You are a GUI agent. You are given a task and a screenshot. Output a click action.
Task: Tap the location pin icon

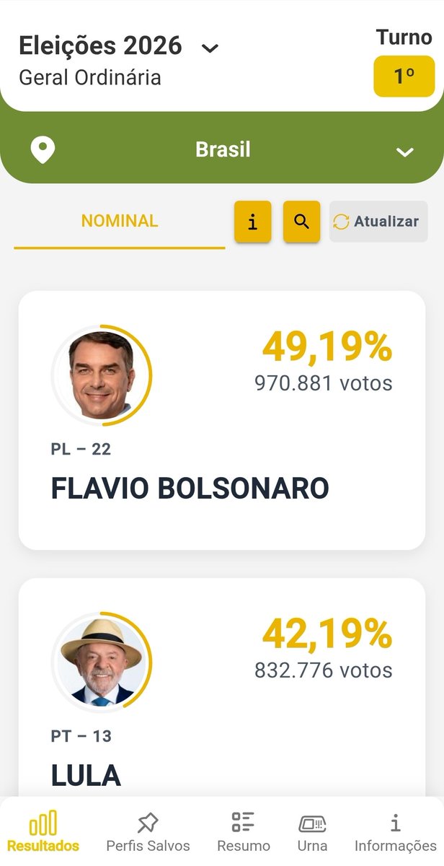43,150
